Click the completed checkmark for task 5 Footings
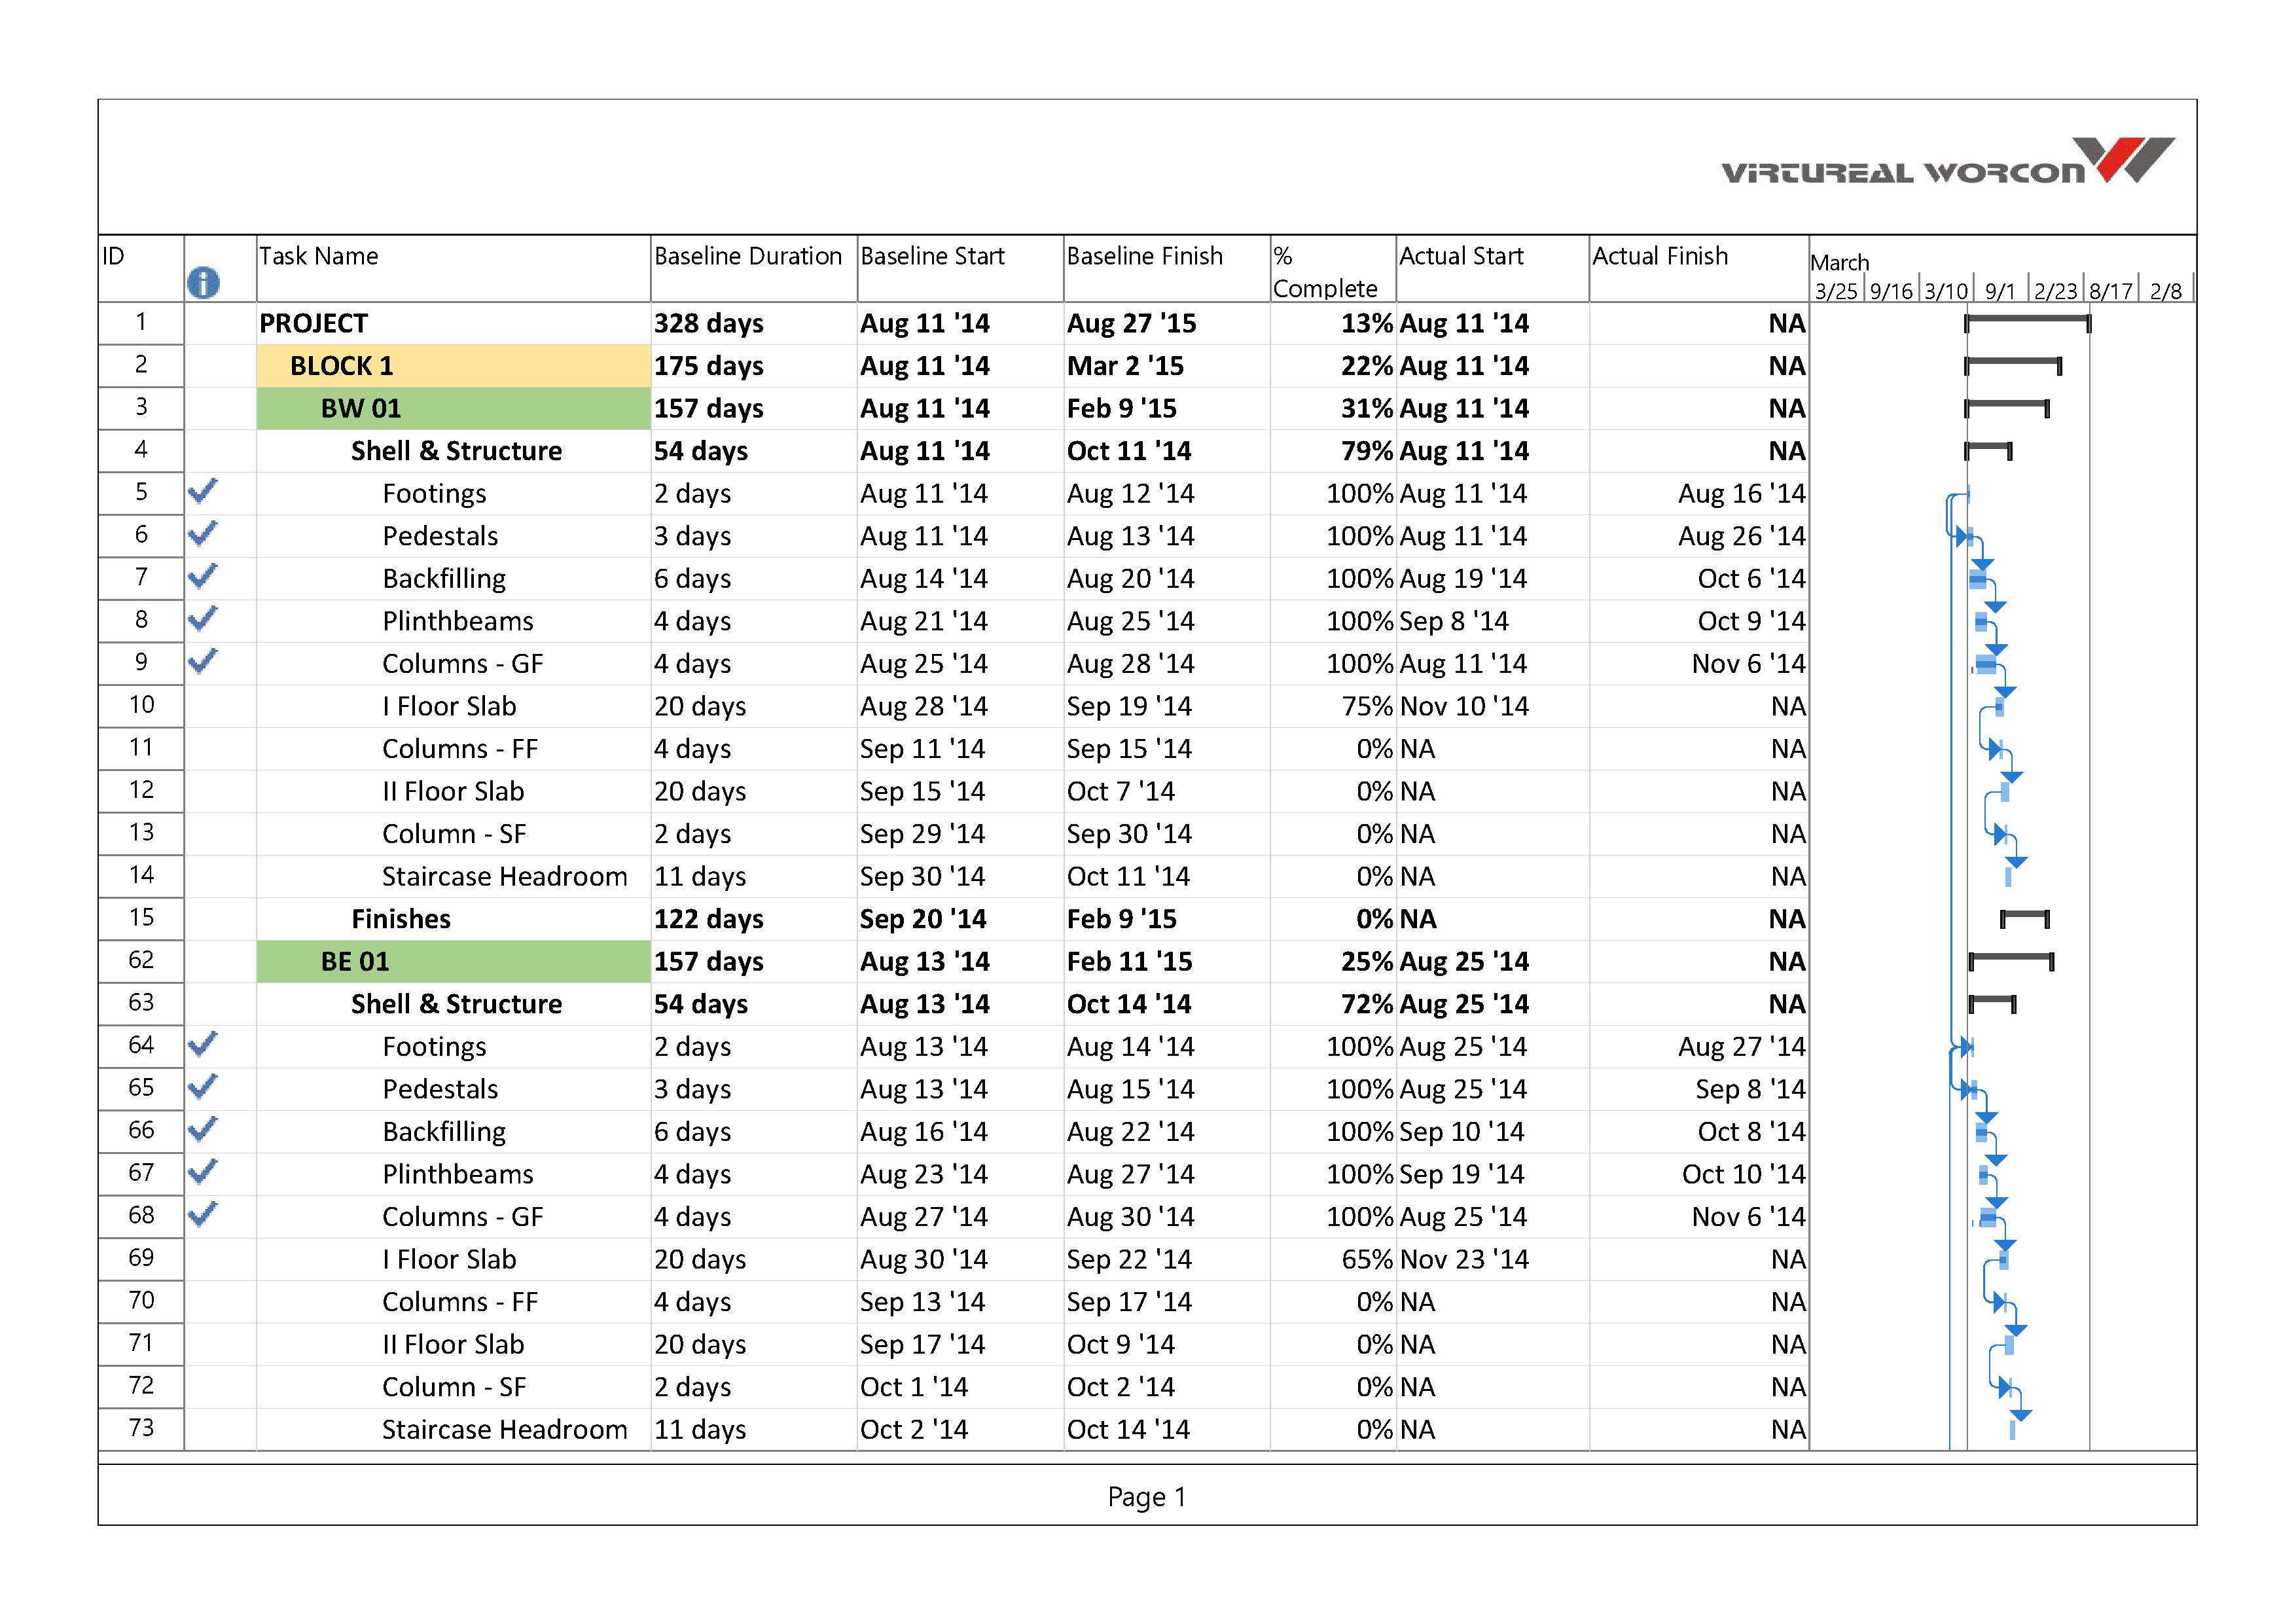2296x1624 pixels. [203, 491]
